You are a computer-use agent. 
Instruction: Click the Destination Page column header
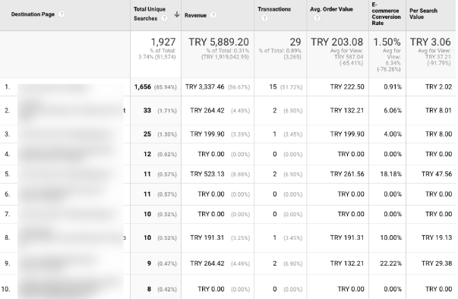coord(33,14)
